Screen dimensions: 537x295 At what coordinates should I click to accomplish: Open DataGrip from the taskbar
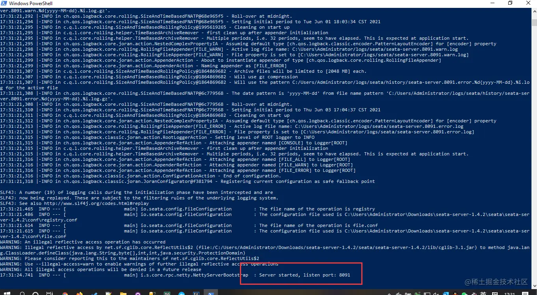point(167,293)
